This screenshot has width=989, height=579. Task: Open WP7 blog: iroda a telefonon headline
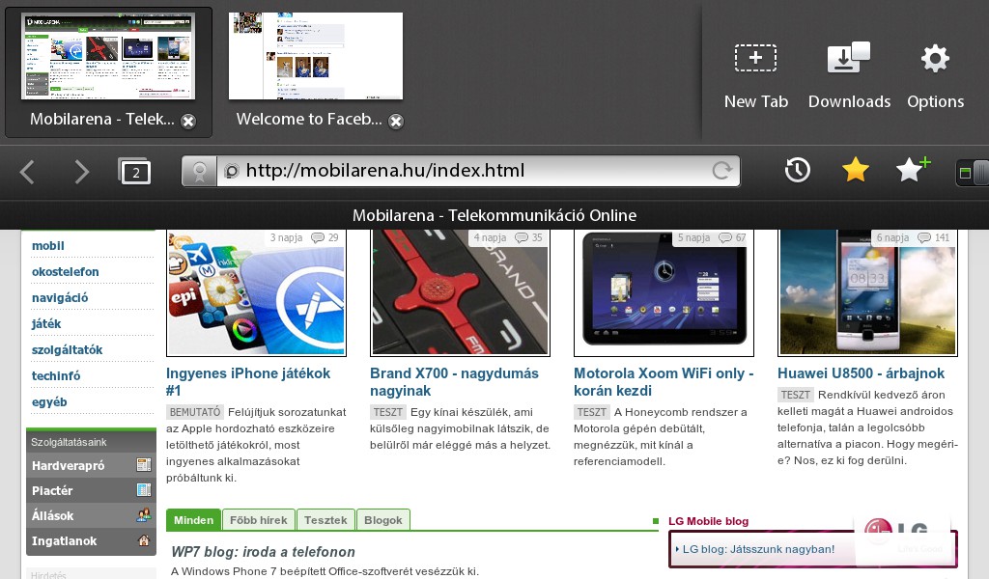coord(263,552)
